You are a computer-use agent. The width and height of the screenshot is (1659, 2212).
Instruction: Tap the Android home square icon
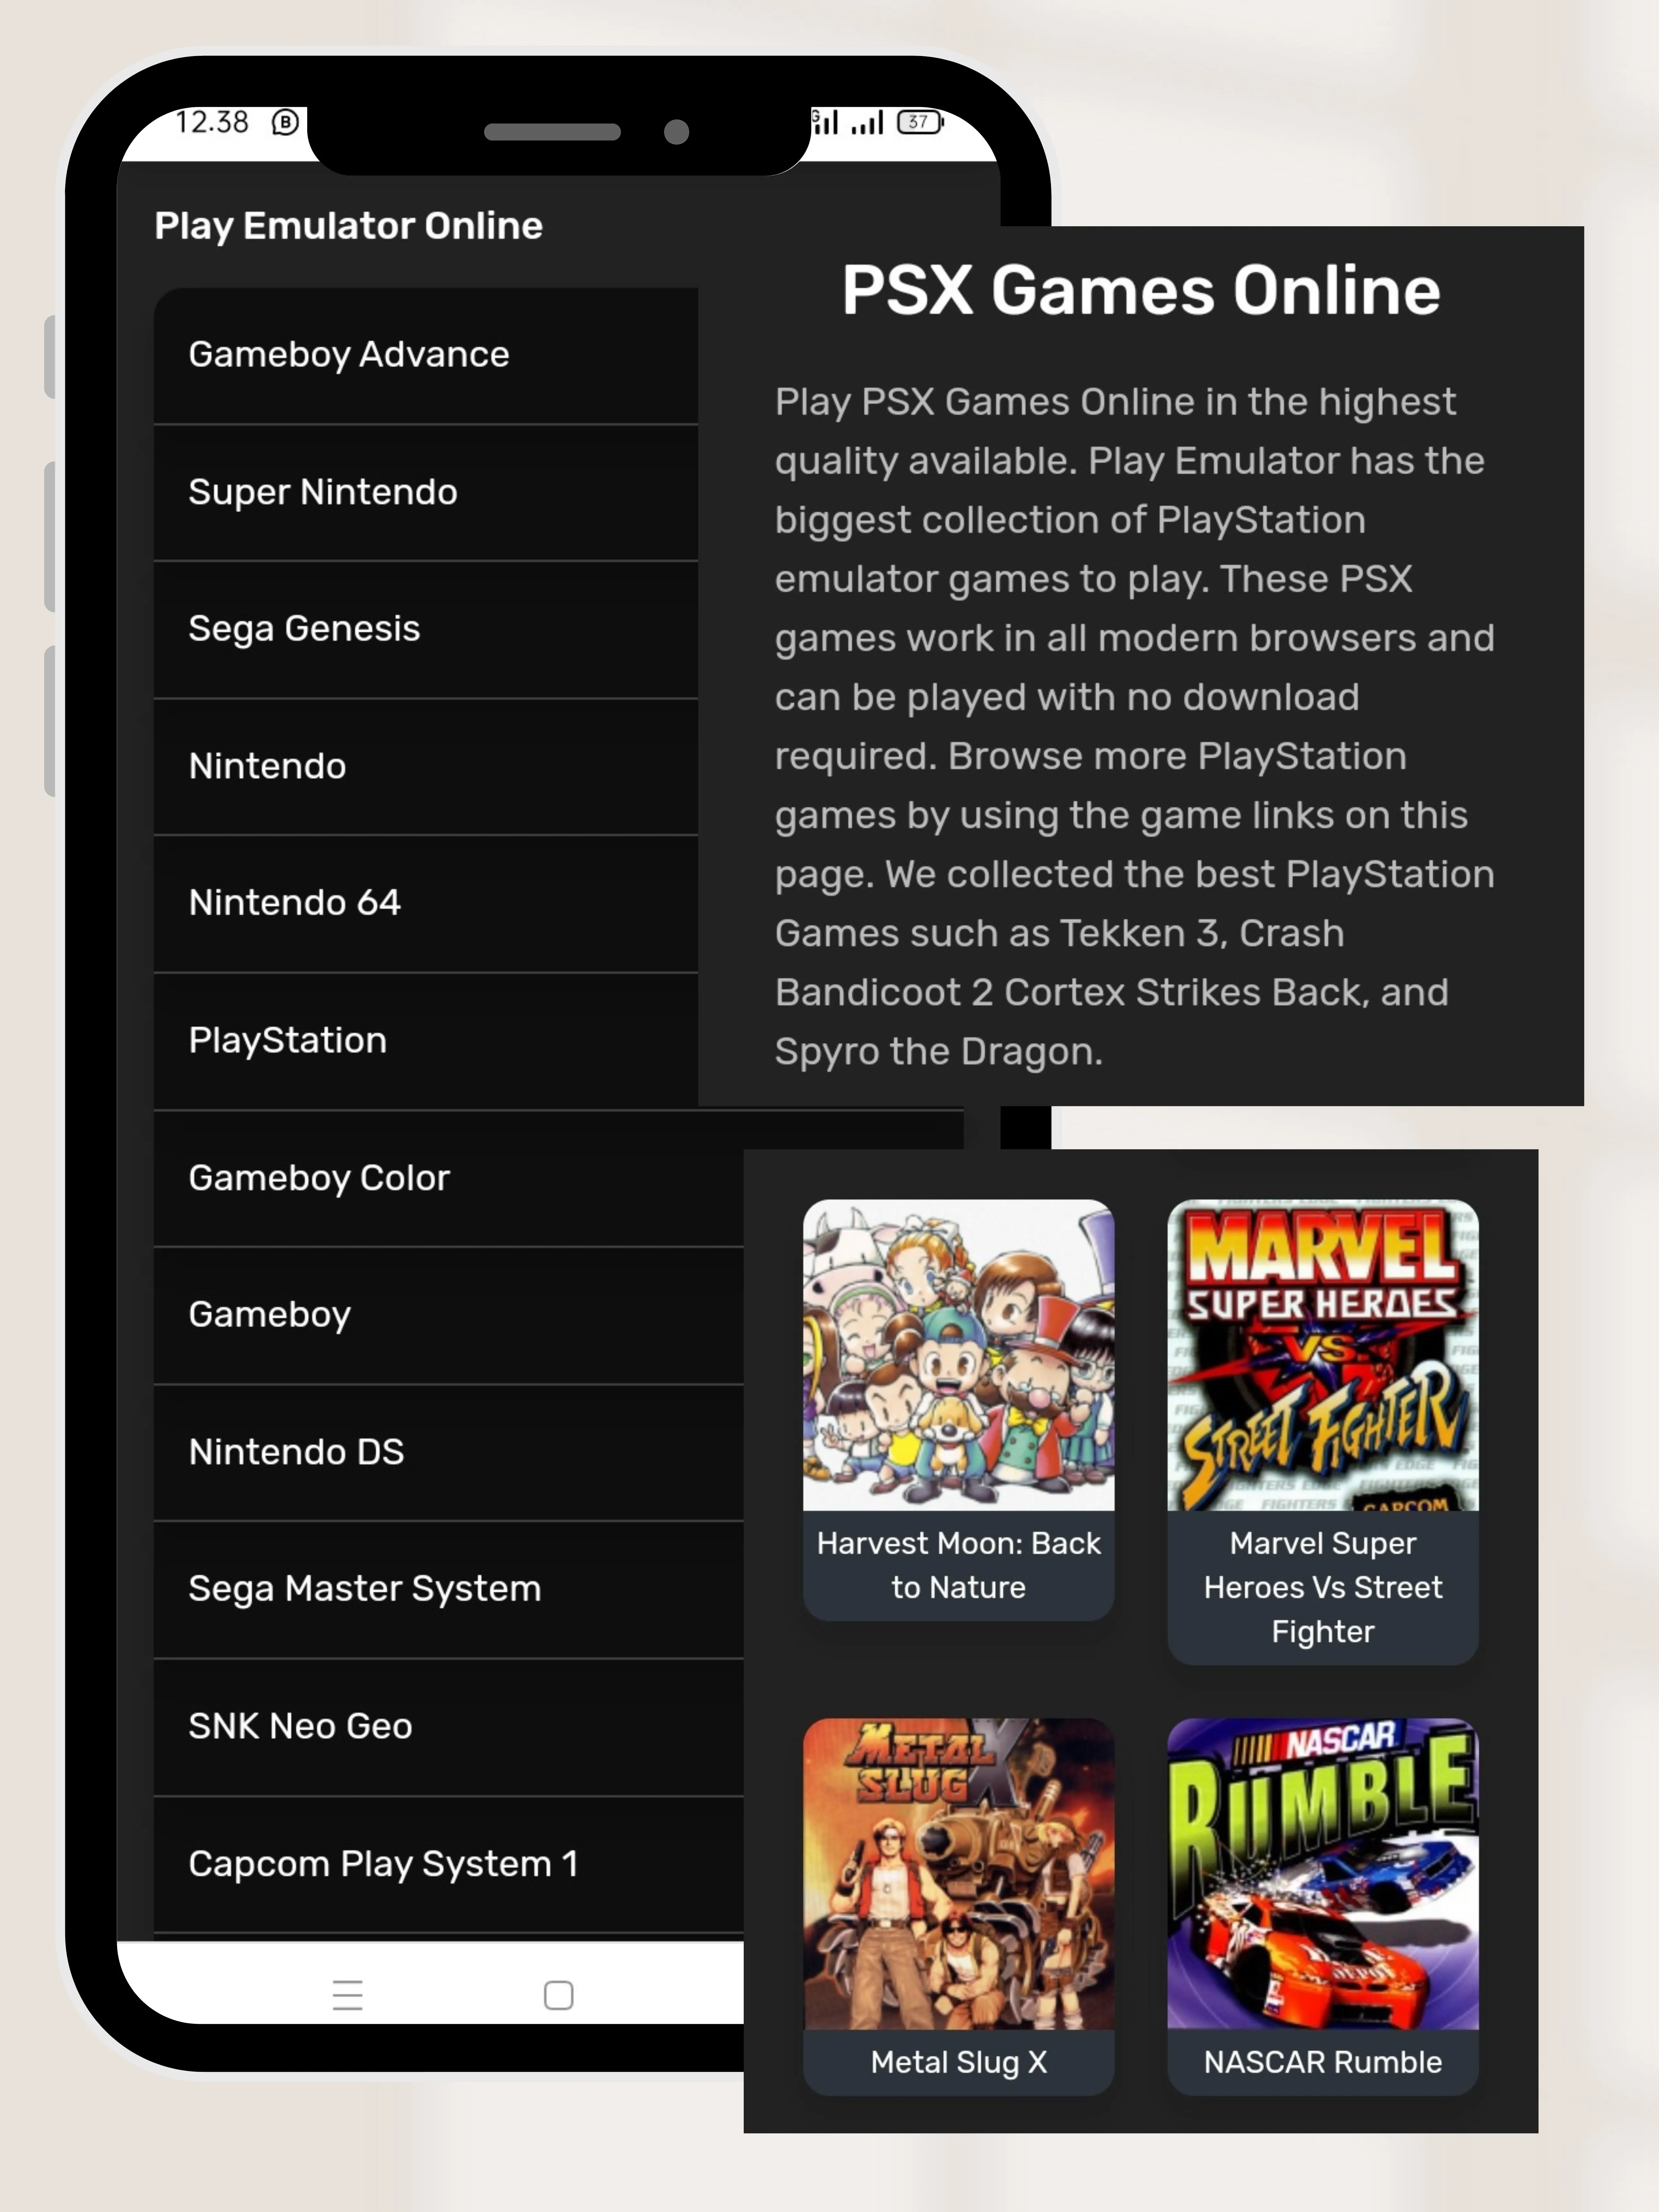tap(558, 1995)
